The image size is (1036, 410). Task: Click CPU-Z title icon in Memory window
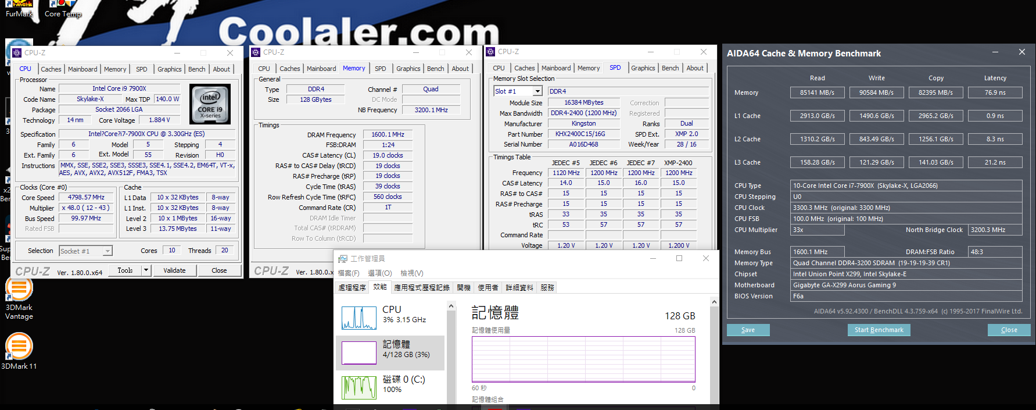point(256,52)
